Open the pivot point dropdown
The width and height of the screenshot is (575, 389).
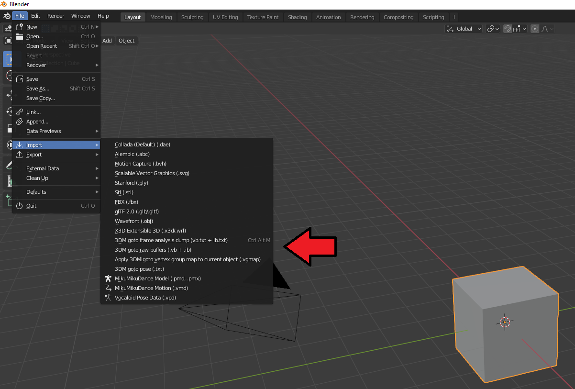[493, 29]
